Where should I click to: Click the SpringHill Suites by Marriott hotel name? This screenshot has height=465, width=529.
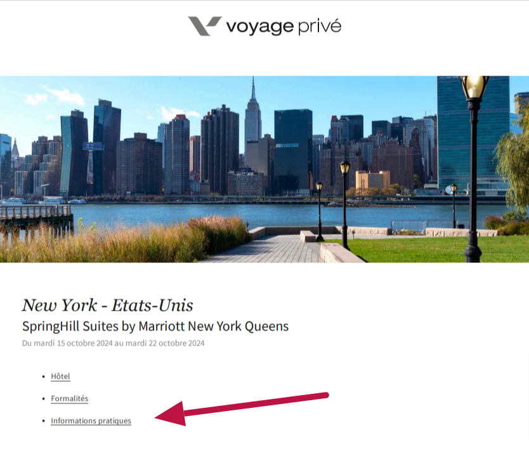pos(155,326)
